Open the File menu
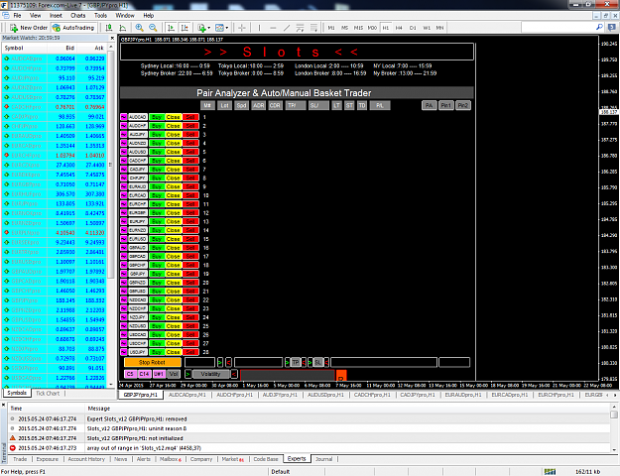Screen dimensions: 620x476 (x=18, y=16)
